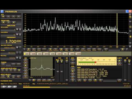Screen dimensions: 132x99
Task: Select the KVNS Brownsville TX memory entry
Action: click(x=92, y=74)
